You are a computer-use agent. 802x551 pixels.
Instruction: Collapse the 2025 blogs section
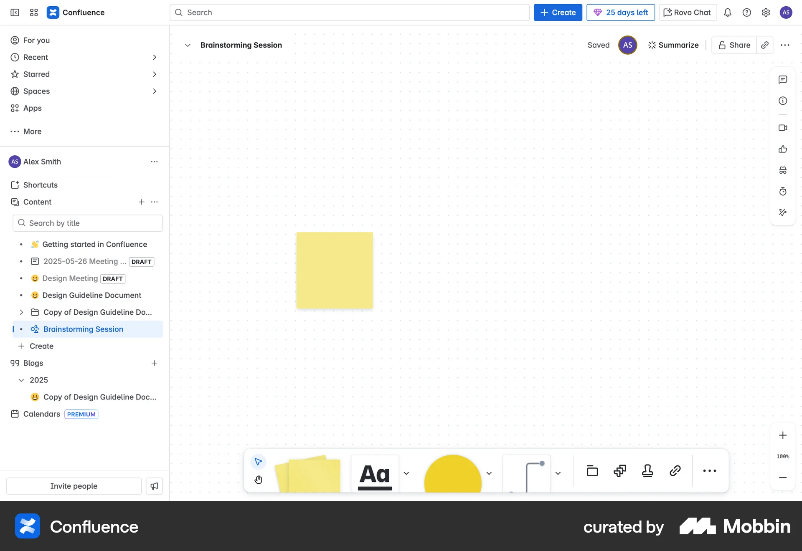pos(20,380)
